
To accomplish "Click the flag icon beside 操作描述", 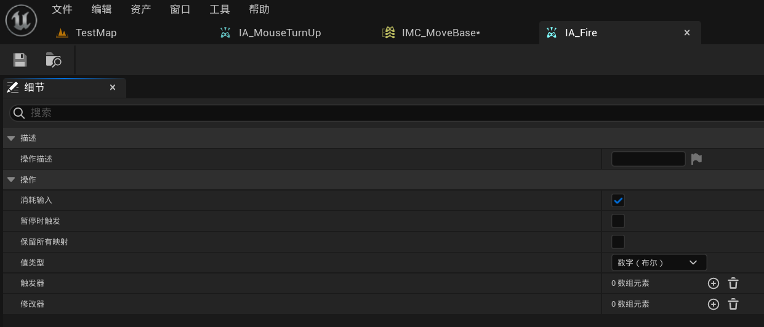I will (696, 159).
